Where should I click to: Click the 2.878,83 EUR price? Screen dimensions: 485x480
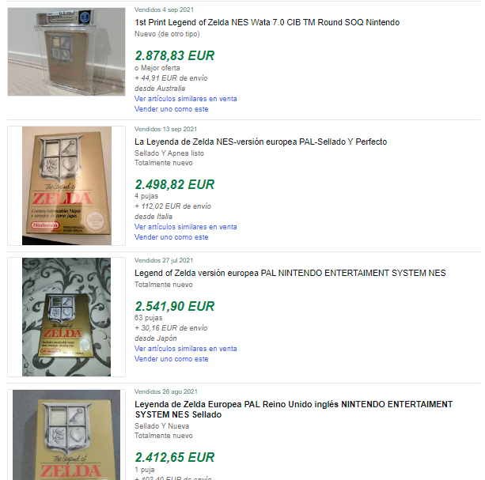175,55
